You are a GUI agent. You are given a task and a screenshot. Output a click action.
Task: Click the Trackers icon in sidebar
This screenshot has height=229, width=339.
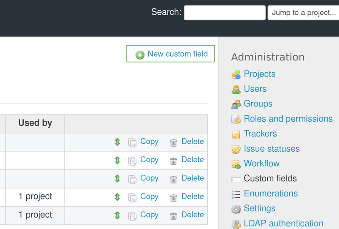[x=236, y=134]
